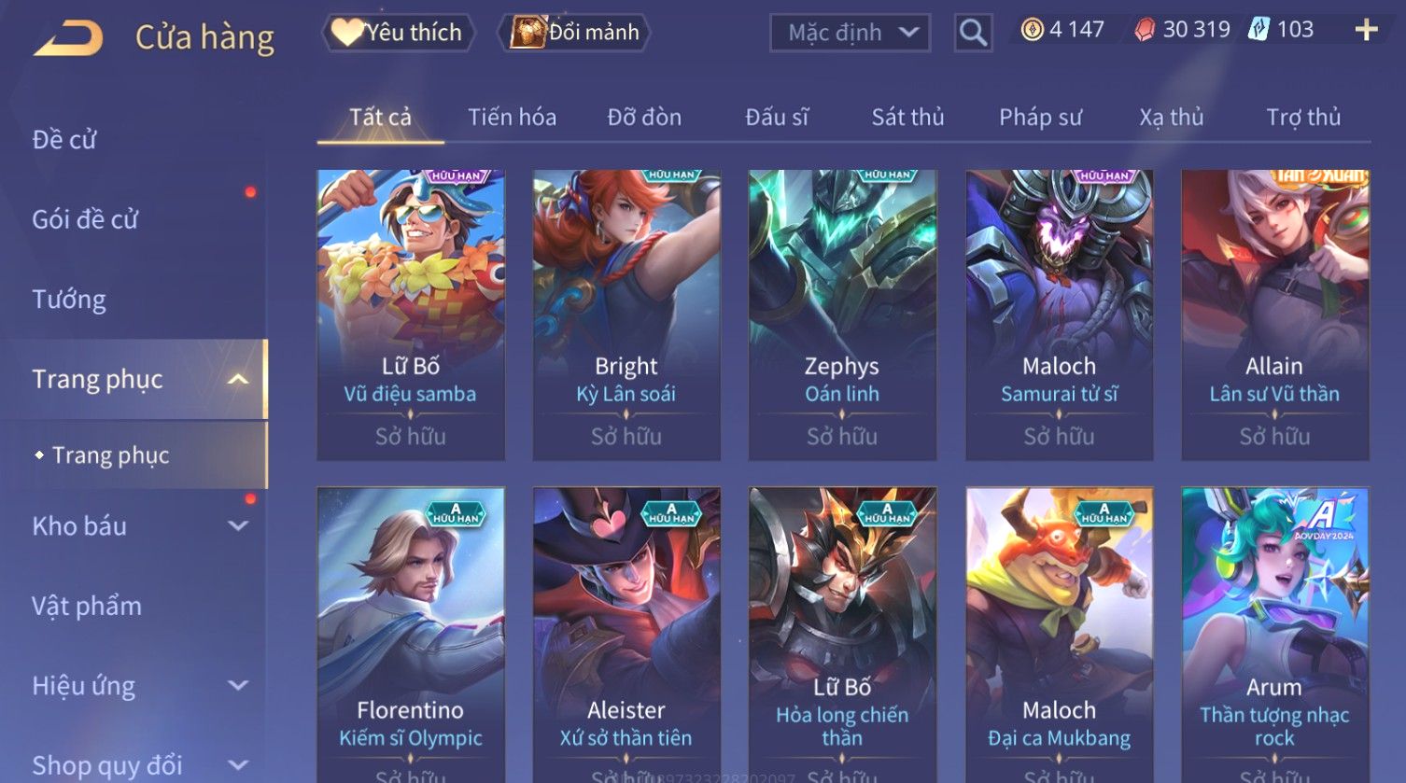Switch to the Sát thủ tab

tap(907, 118)
